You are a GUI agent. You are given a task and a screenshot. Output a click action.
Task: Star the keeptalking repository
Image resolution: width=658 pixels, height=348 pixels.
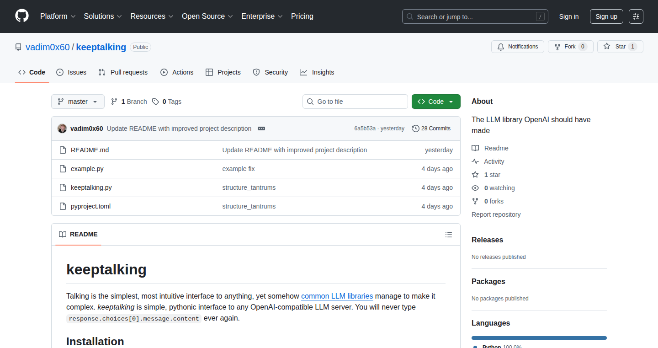click(x=620, y=47)
